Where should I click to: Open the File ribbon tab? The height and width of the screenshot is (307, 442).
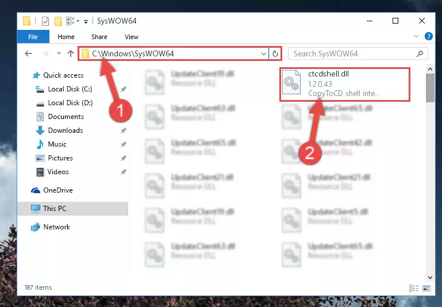point(33,37)
